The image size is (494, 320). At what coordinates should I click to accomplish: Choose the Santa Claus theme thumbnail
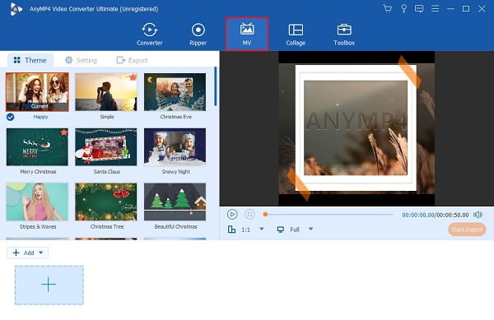coord(106,147)
